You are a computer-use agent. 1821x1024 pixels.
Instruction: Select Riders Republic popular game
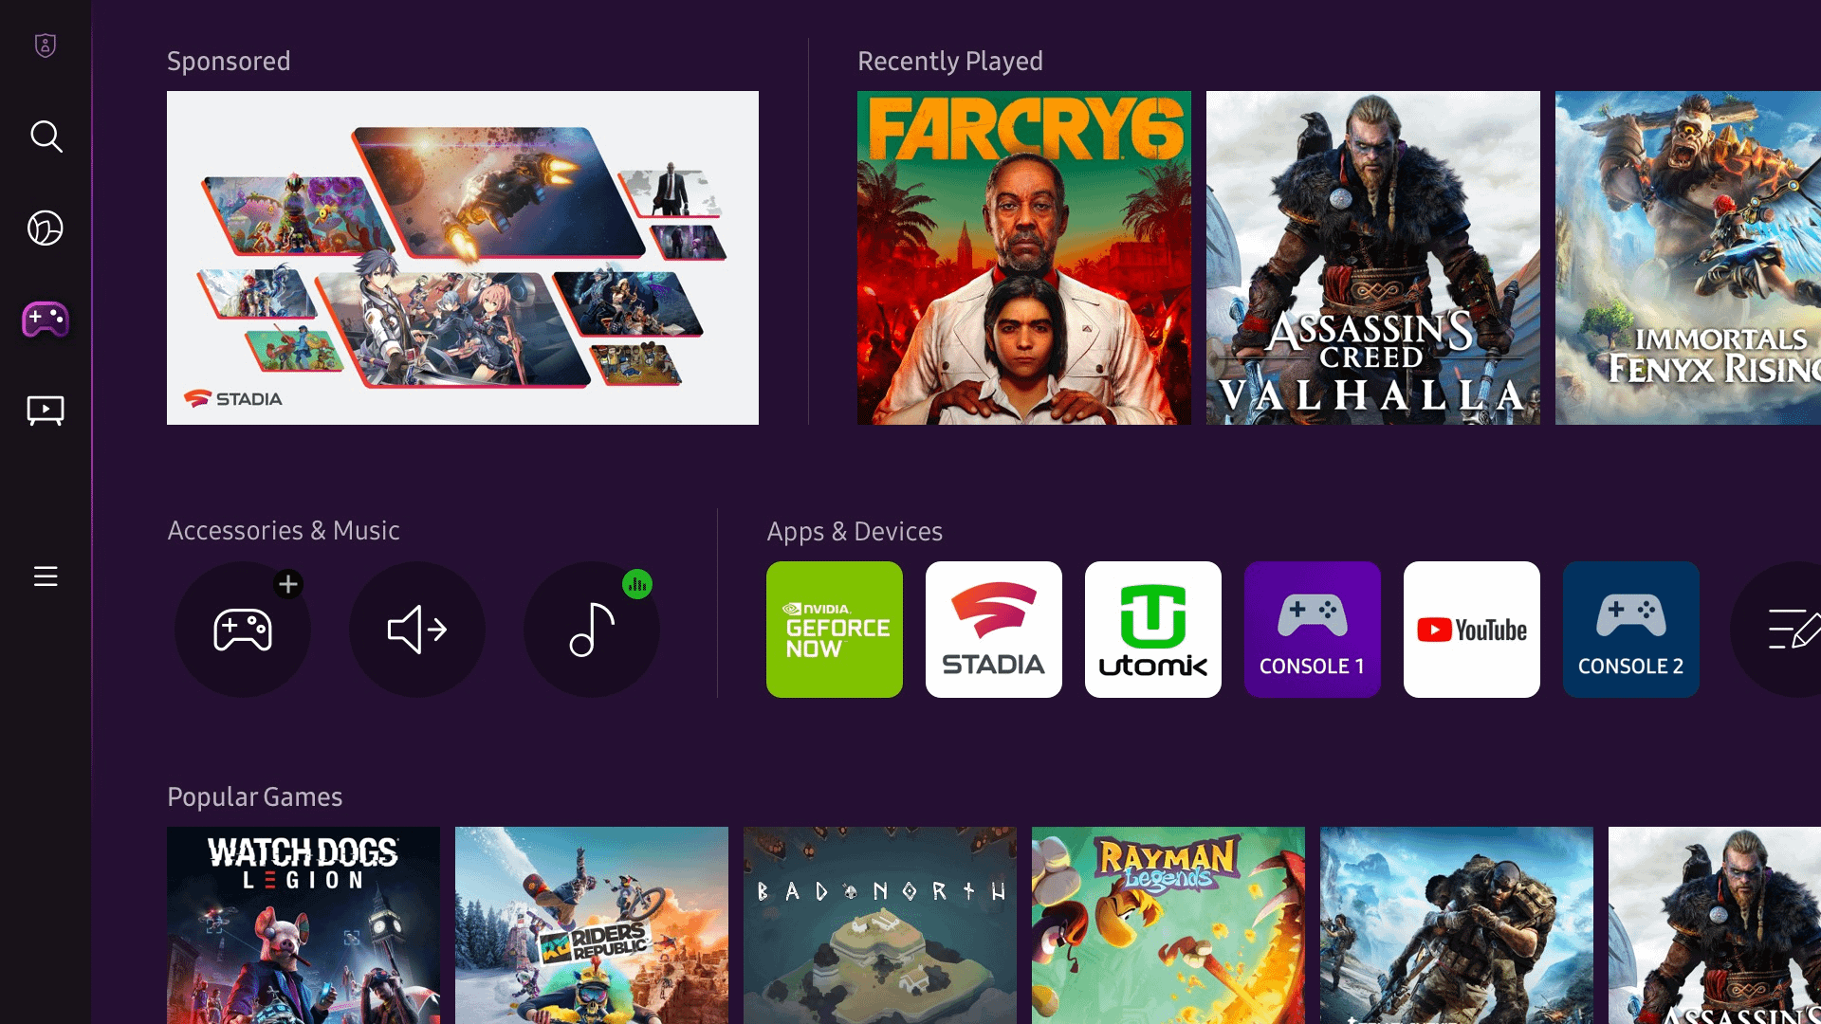tap(592, 925)
